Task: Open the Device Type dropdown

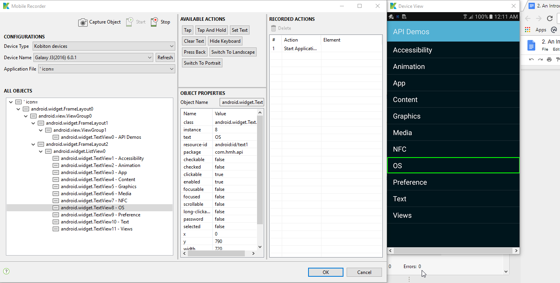Action: coord(172,46)
